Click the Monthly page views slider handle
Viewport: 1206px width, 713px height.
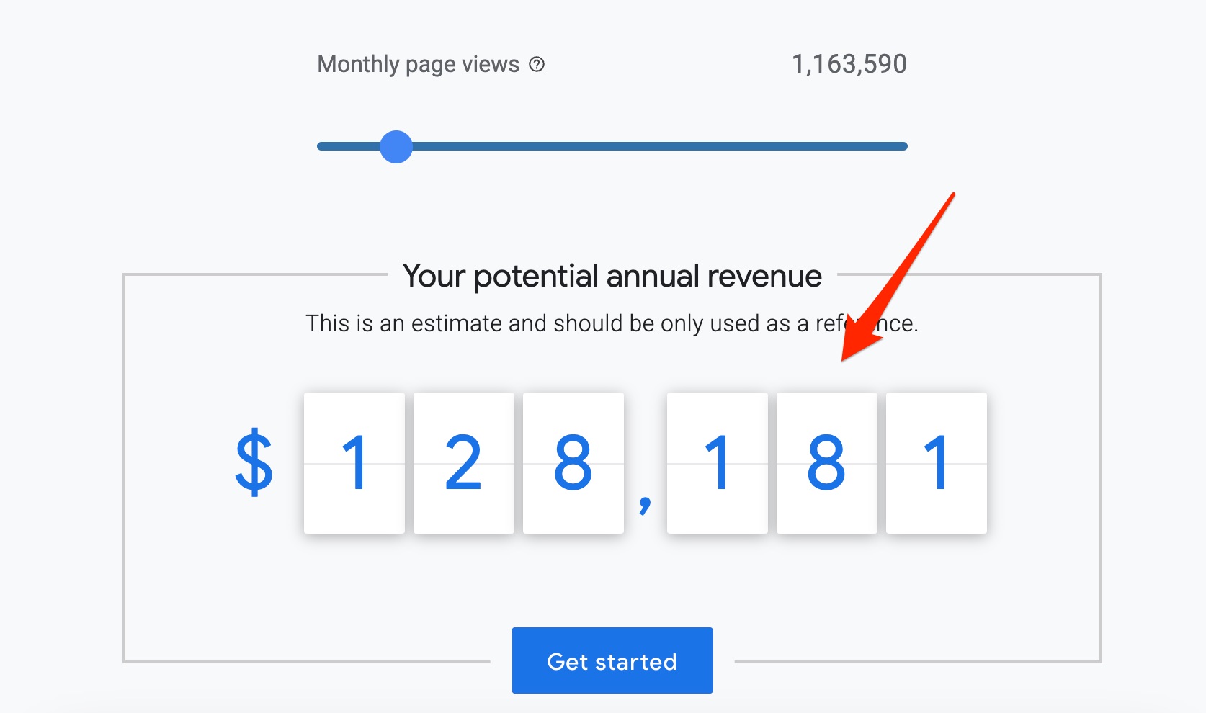click(396, 147)
